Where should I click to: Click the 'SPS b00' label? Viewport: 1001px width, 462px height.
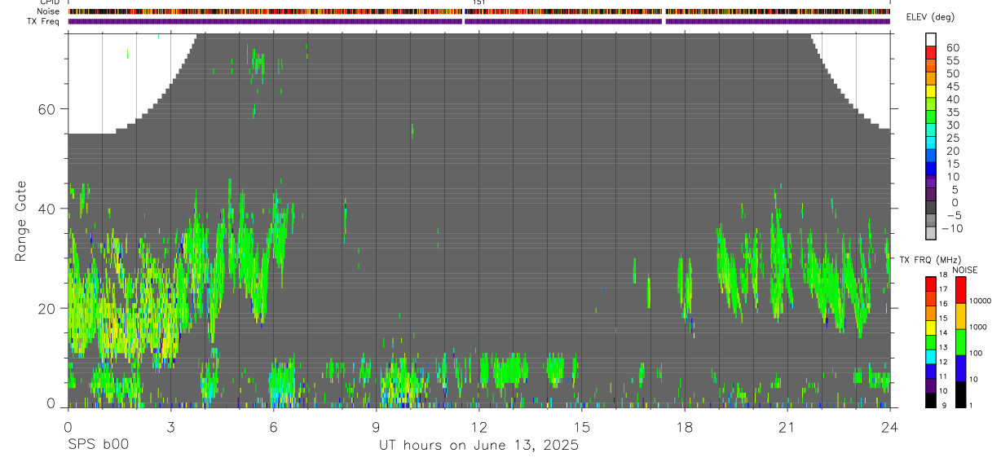[98, 445]
